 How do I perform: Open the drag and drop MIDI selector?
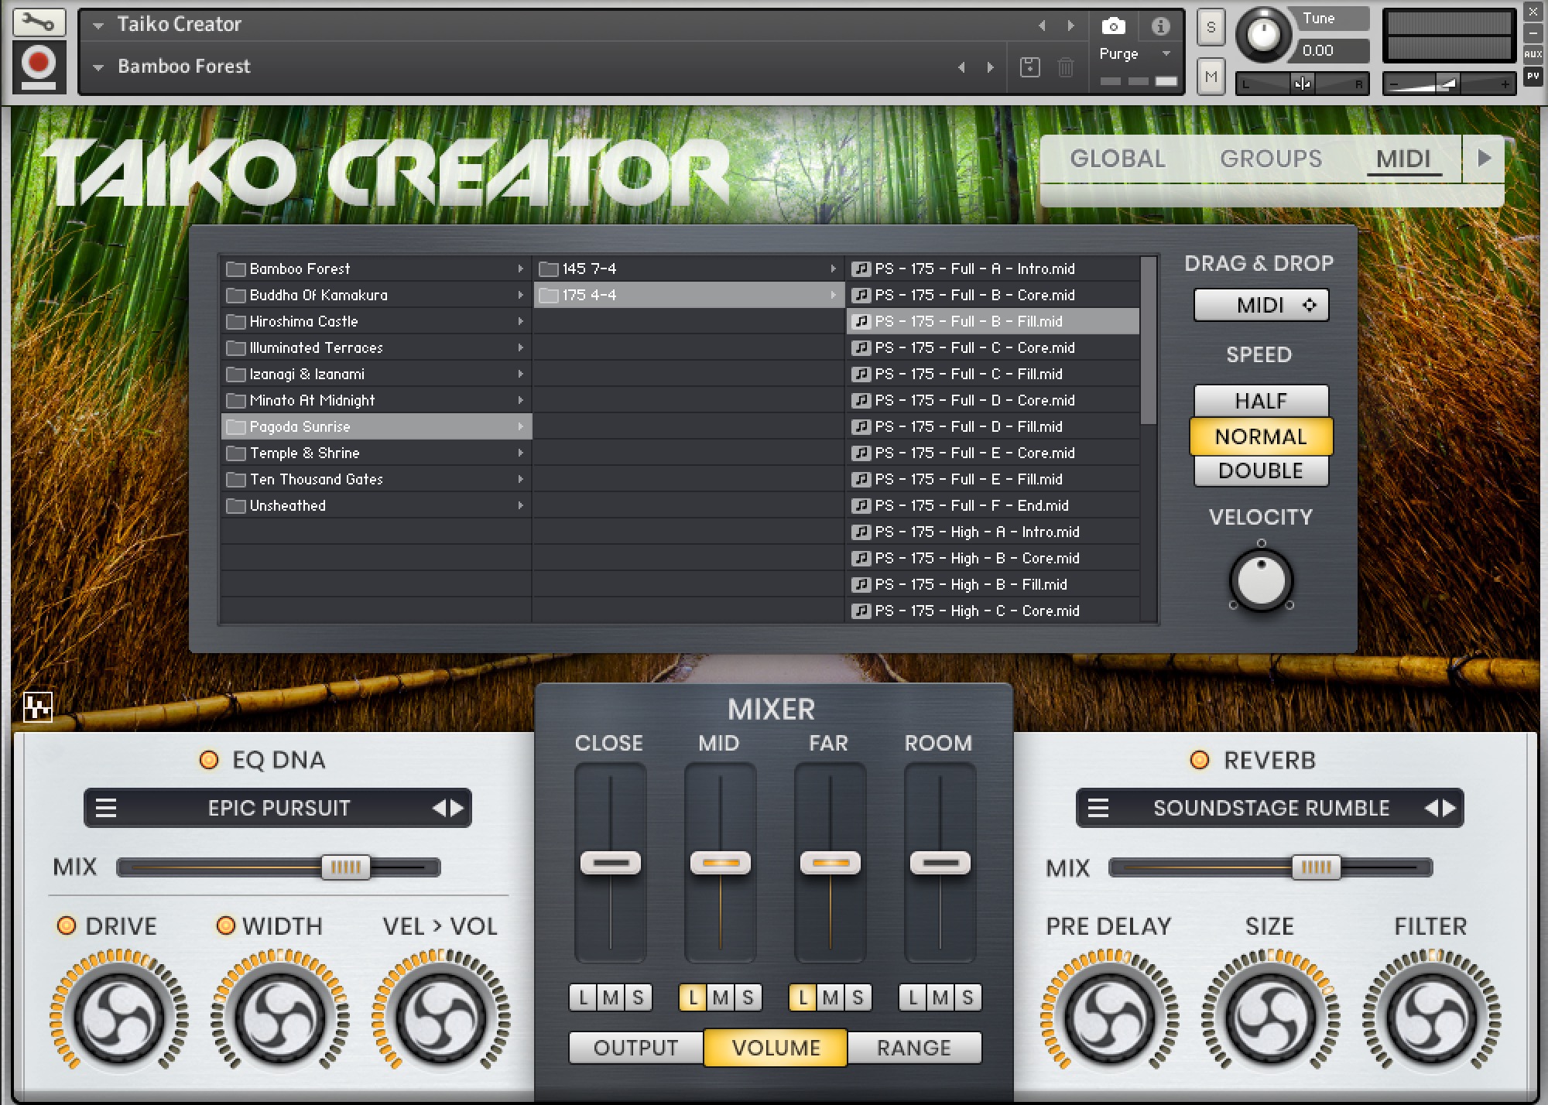(1261, 305)
